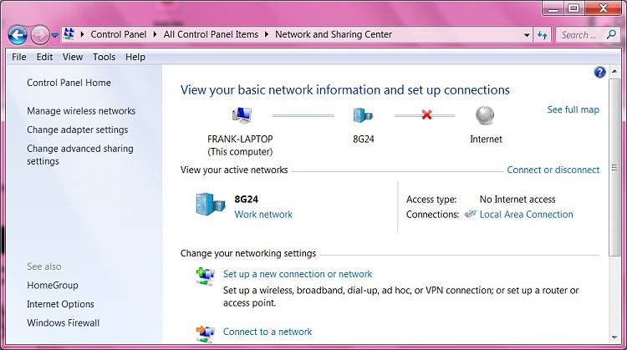The image size is (627, 350).
Task: Open HomeGroup under See also
Action: (53, 286)
